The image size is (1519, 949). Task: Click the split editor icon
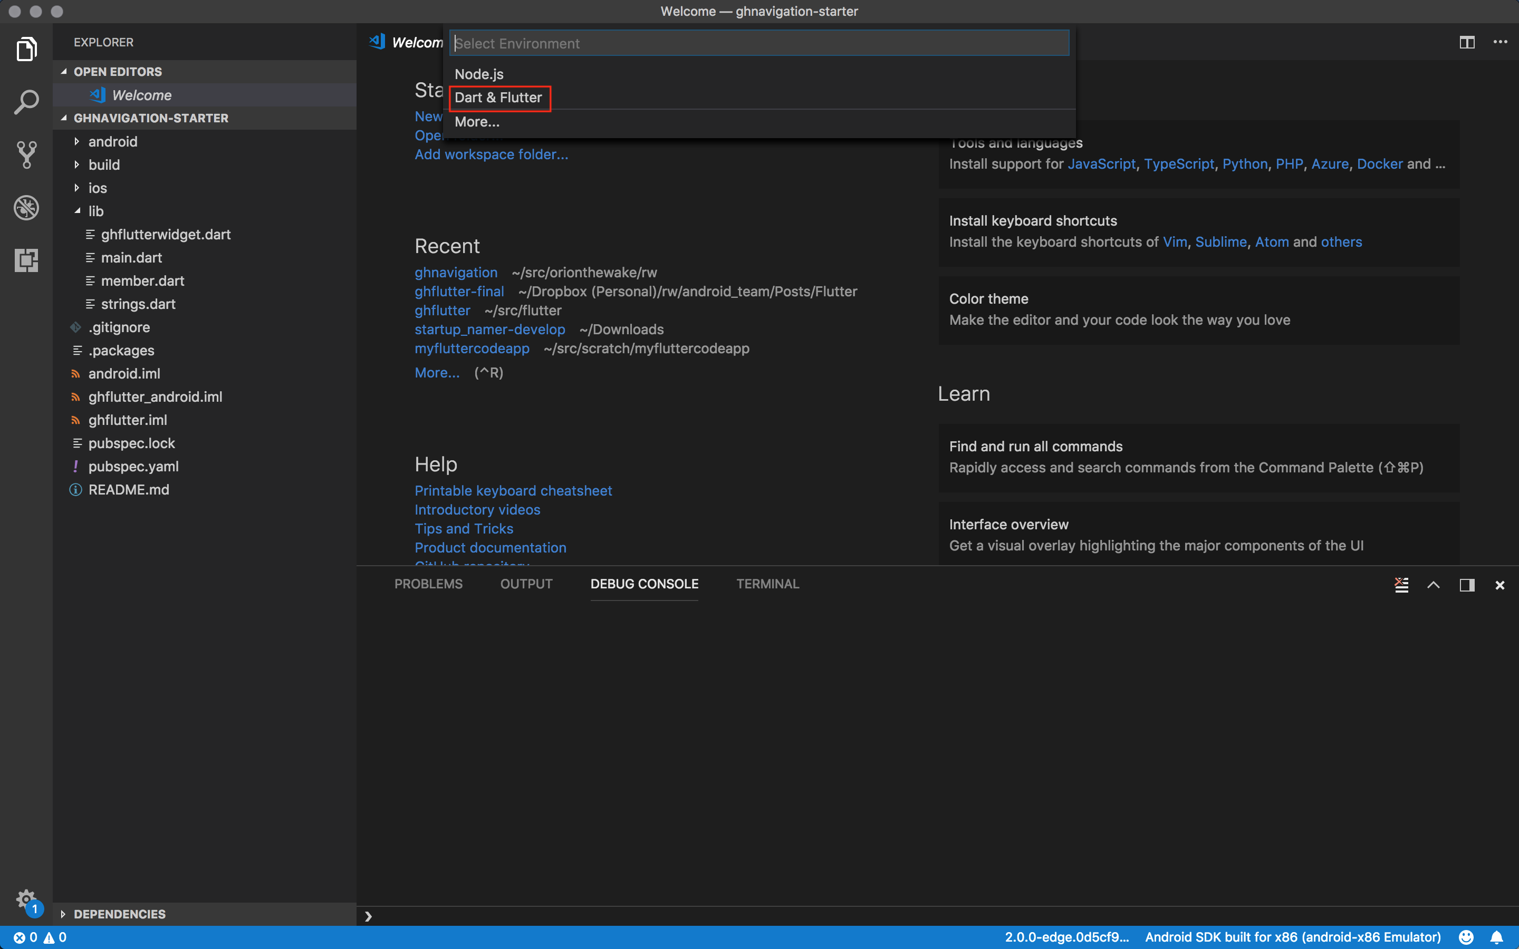pyautogui.click(x=1466, y=42)
